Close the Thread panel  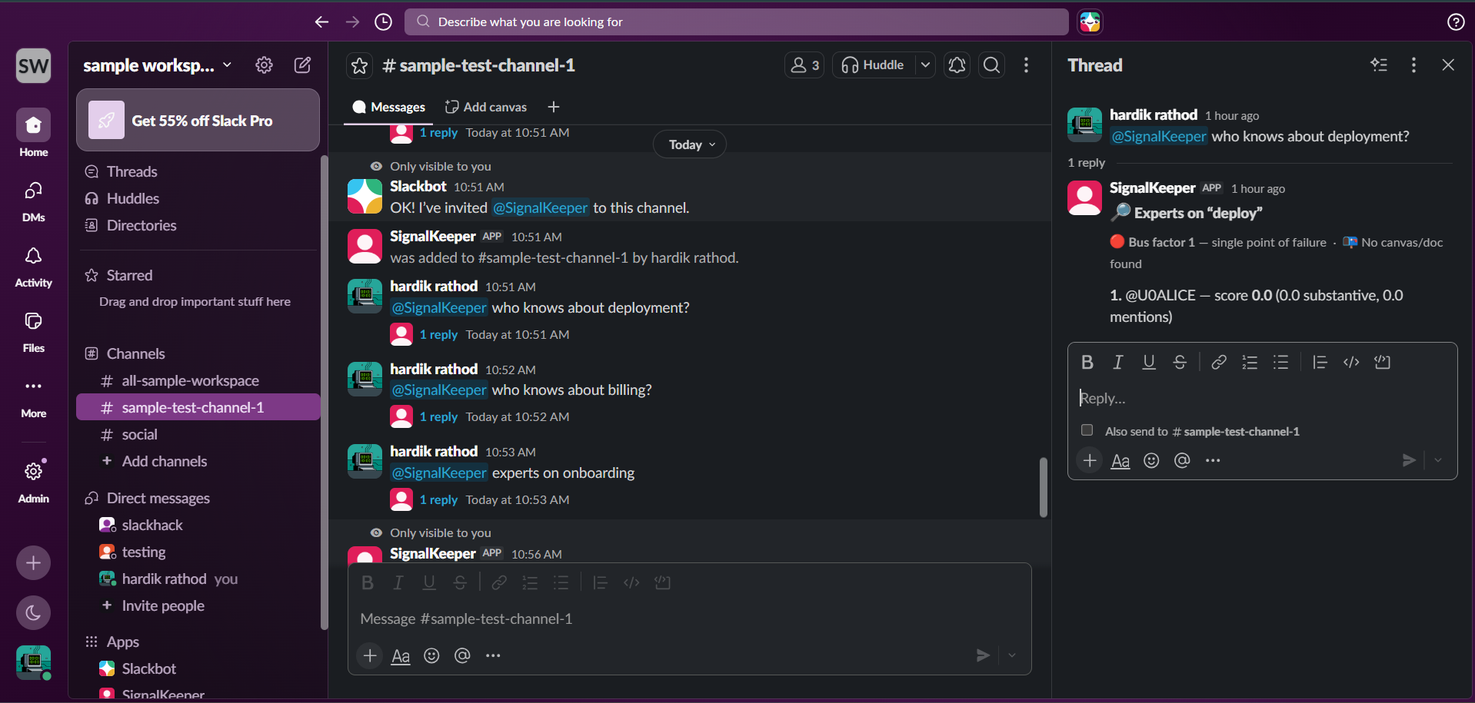point(1448,65)
